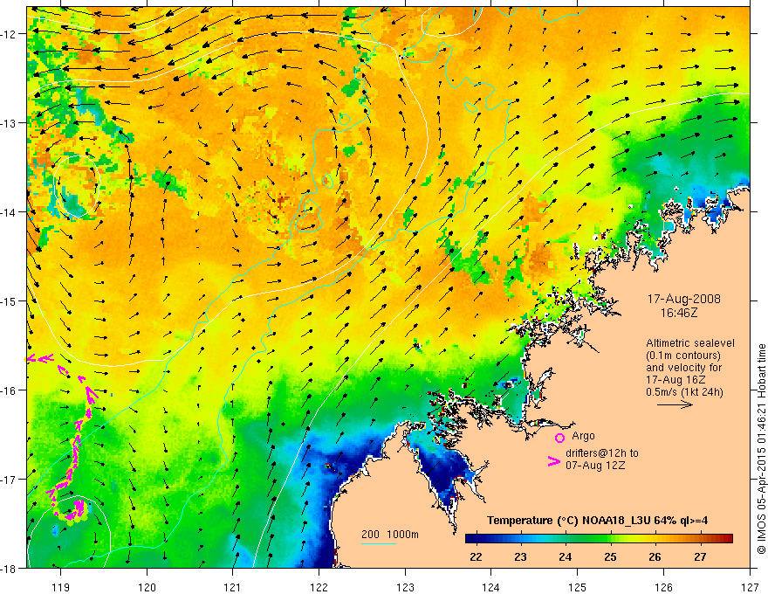The height and width of the screenshot is (594, 768).
Task: Click the IMOS copyright timestamp text
Action: [761, 449]
